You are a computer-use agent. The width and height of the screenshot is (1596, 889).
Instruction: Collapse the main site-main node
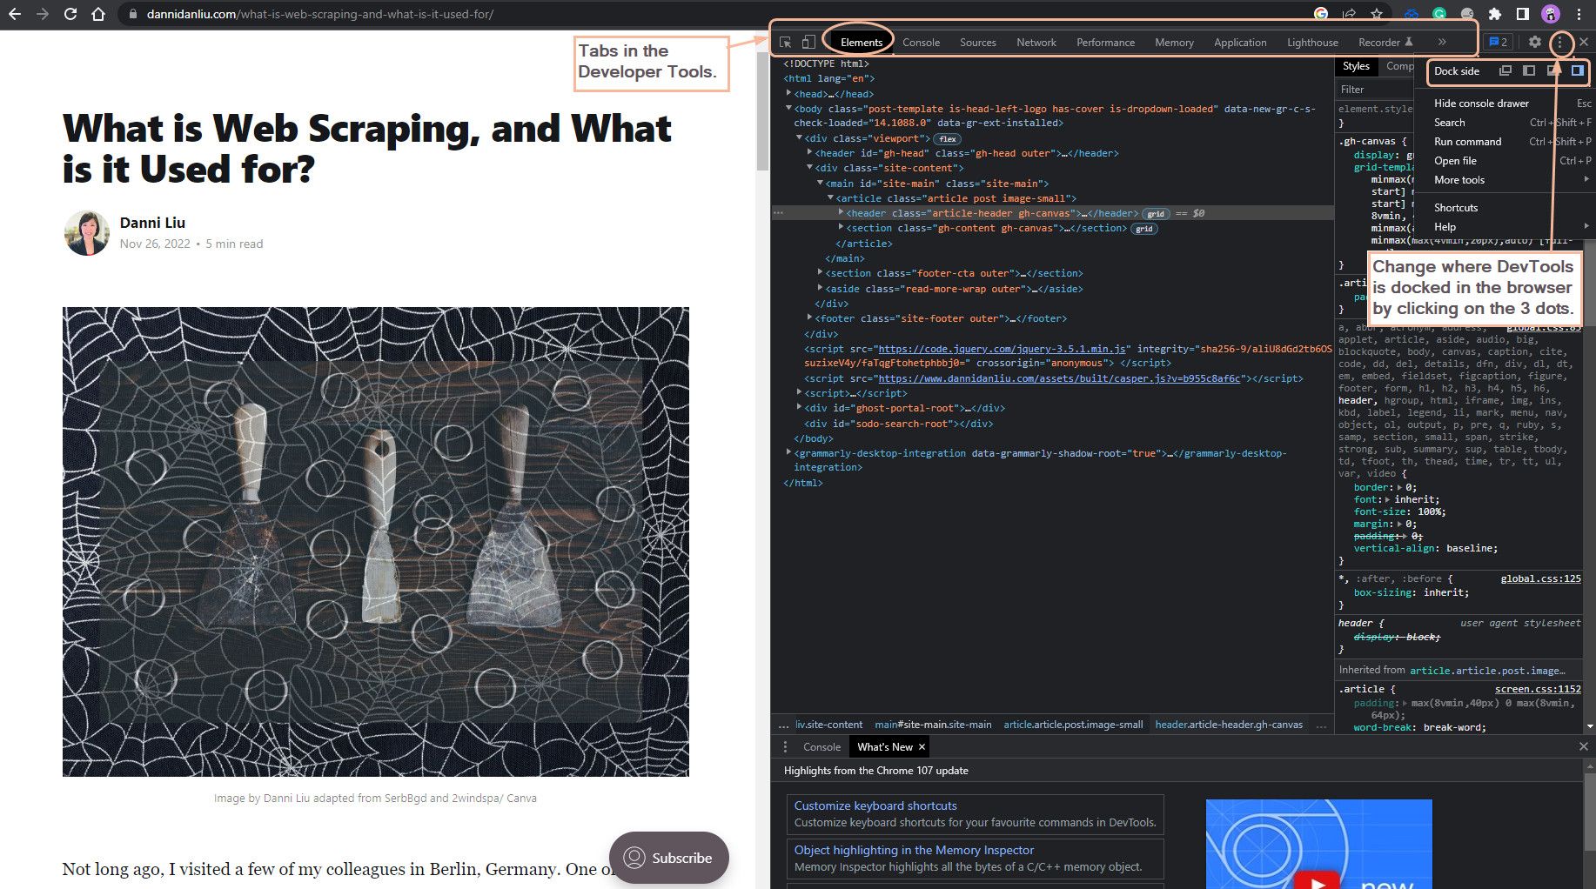pyautogui.click(x=821, y=184)
